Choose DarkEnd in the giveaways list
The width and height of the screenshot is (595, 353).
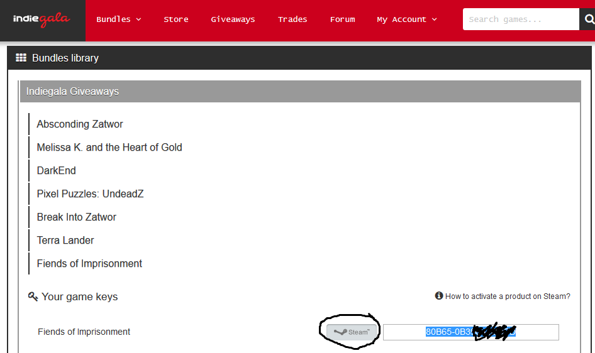click(x=57, y=171)
